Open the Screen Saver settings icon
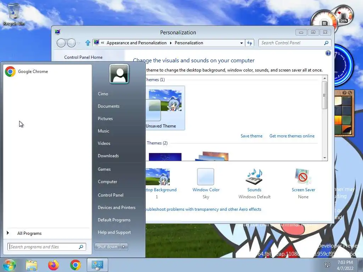Viewport: 363px width, 272px height. pos(303,176)
